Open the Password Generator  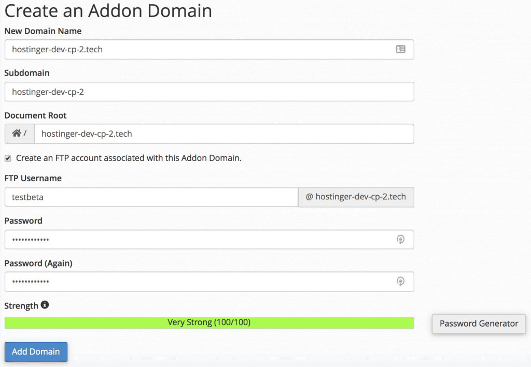coord(478,324)
